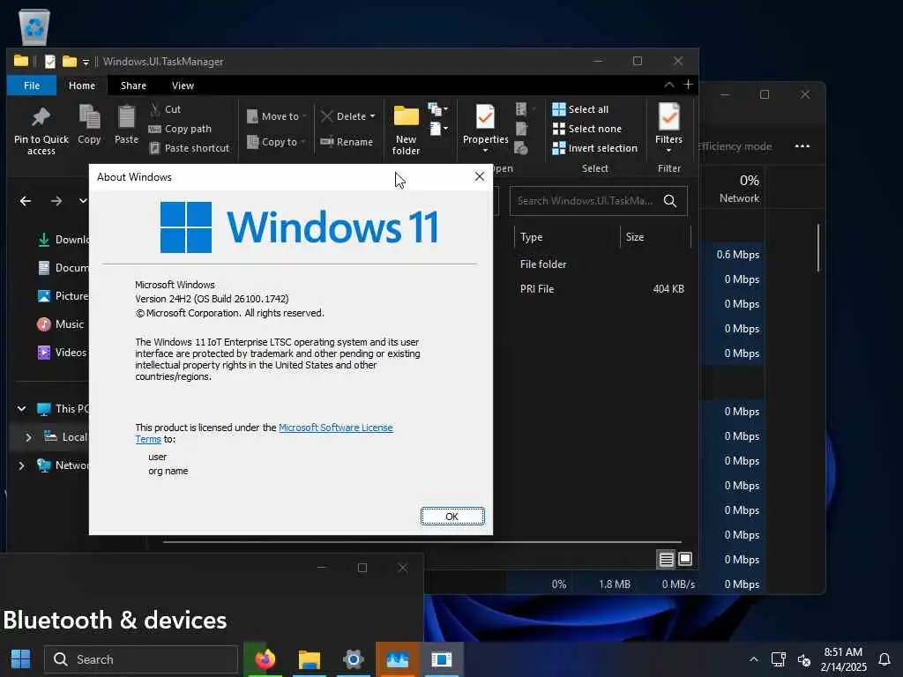The height and width of the screenshot is (677, 903).
Task: Click Select none in ribbon
Action: [586, 129]
